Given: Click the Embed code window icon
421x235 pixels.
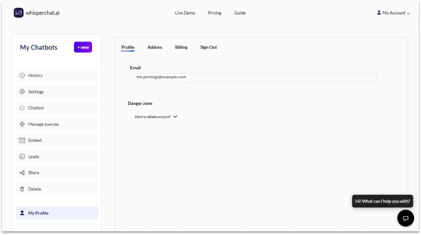Looking at the screenshot, I should tap(22, 140).
